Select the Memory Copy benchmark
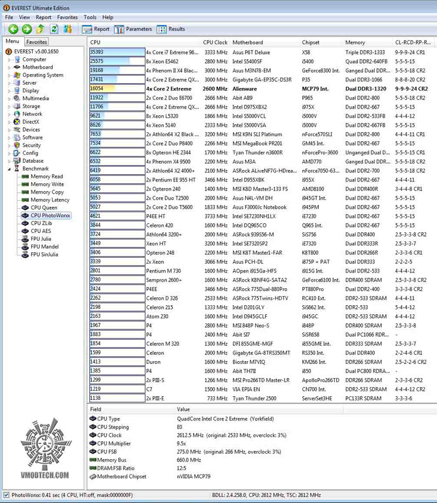Screen dimensions: 437x503 (x=42, y=192)
